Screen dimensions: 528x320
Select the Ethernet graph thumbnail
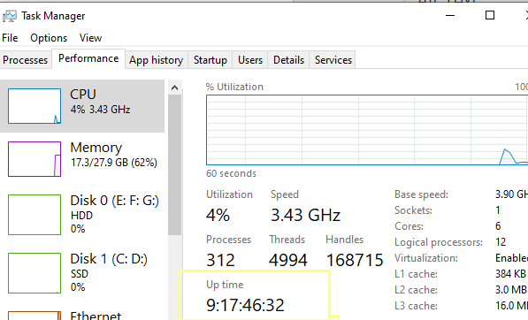(34, 316)
